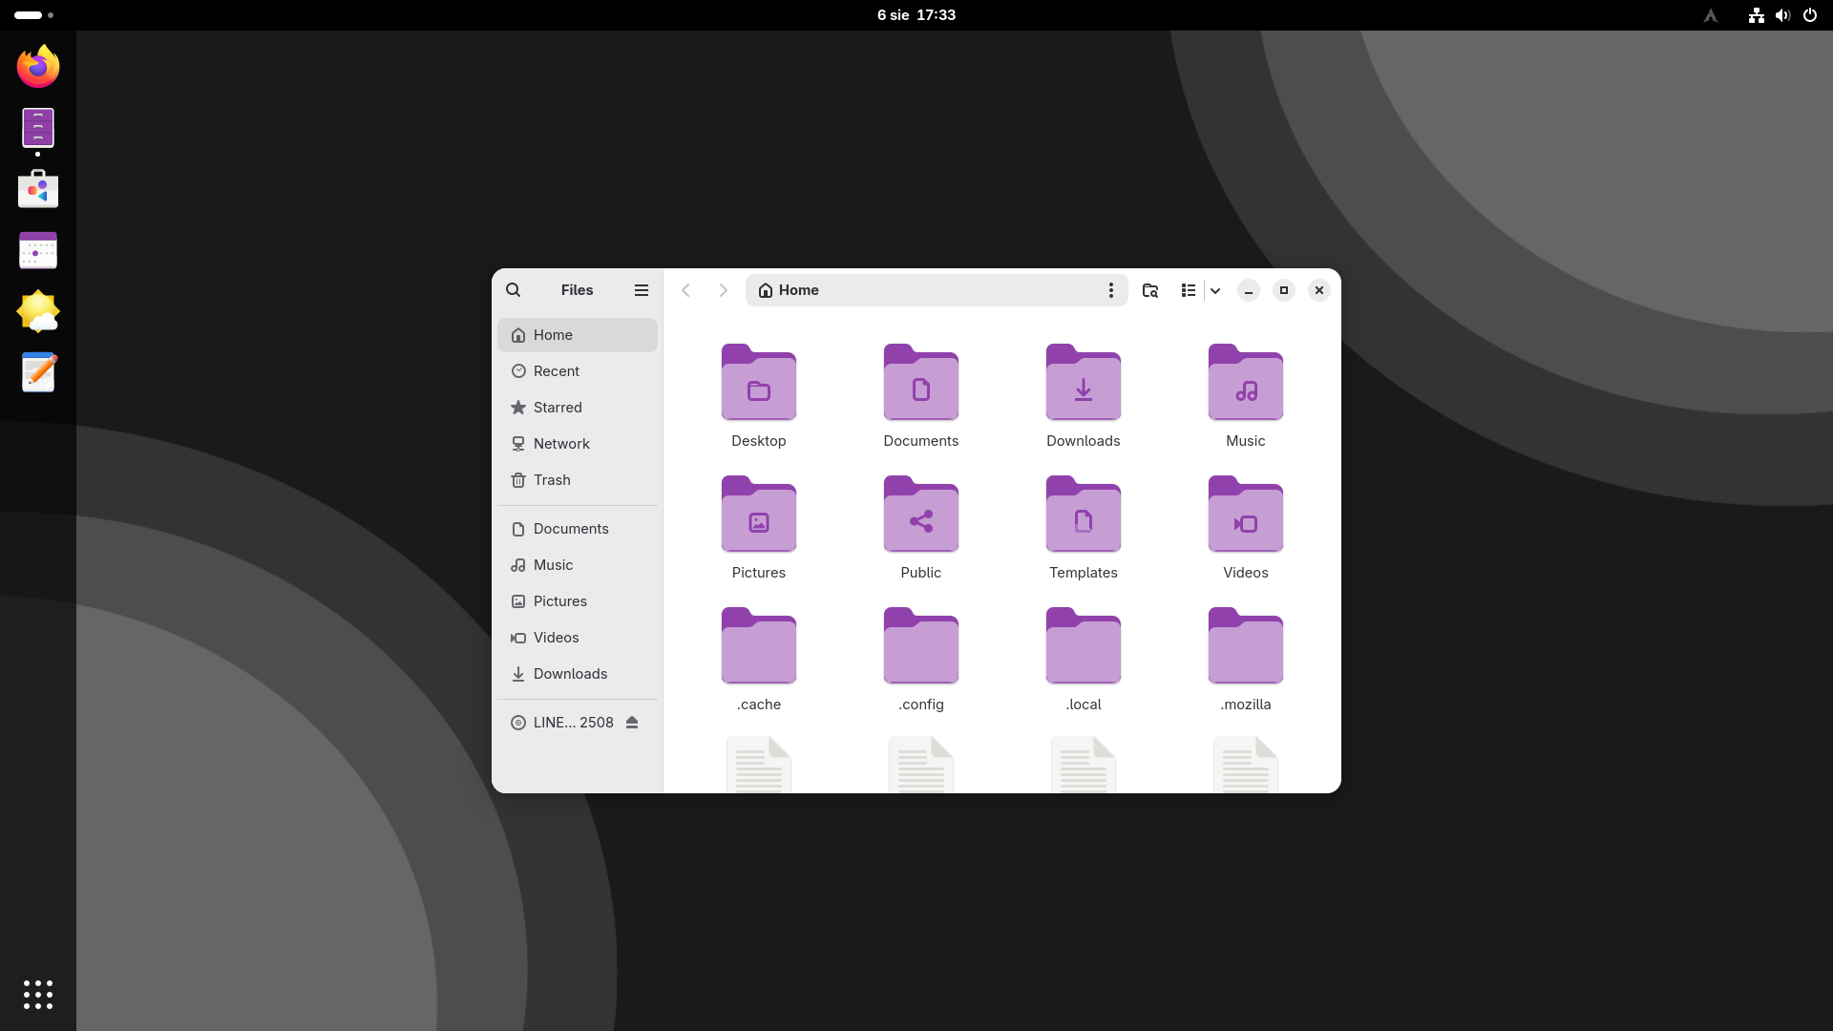Open the Files hamburger main menu
The width and height of the screenshot is (1833, 1031).
642,290
